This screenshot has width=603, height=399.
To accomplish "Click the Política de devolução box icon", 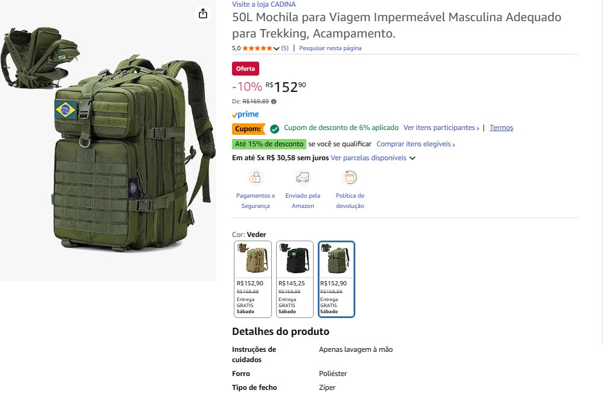I will tap(350, 177).
